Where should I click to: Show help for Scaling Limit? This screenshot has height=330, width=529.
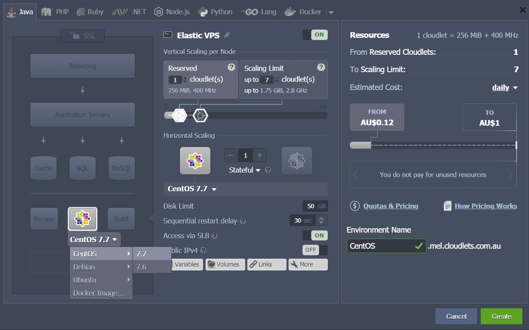321,67
